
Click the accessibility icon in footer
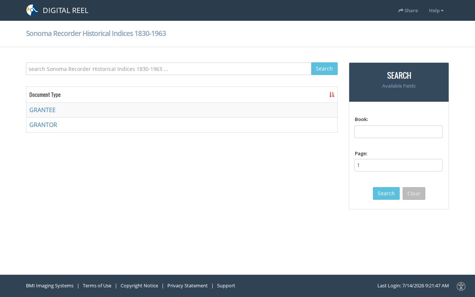click(461, 286)
